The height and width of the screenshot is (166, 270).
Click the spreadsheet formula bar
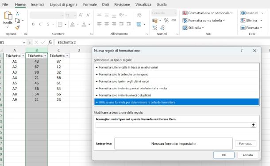(x=162, y=42)
